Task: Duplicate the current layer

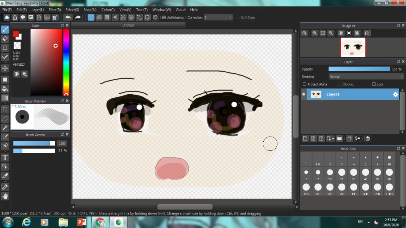Action: click(349, 139)
